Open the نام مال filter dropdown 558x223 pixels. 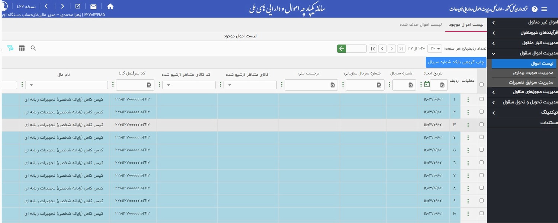67,85
